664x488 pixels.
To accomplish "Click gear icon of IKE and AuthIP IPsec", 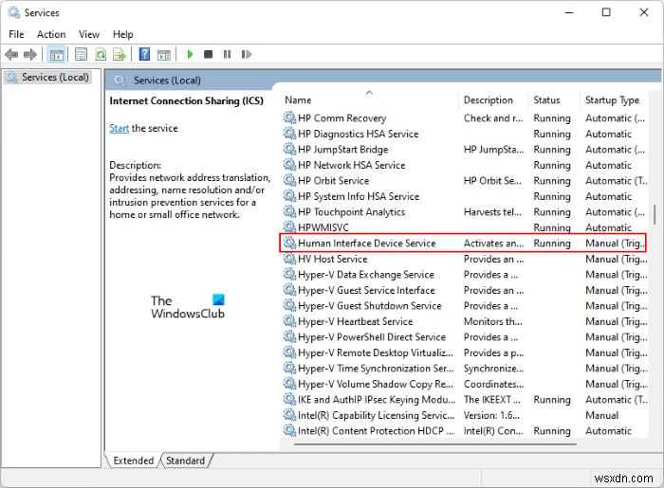I will [289, 399].
